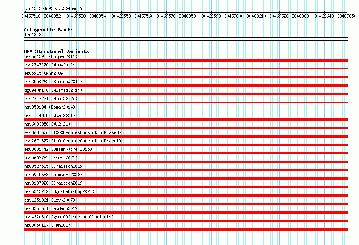
Task: Click esv3631676 (1000GenomesConsortiumPhase3) label
Action: [73, 132]
